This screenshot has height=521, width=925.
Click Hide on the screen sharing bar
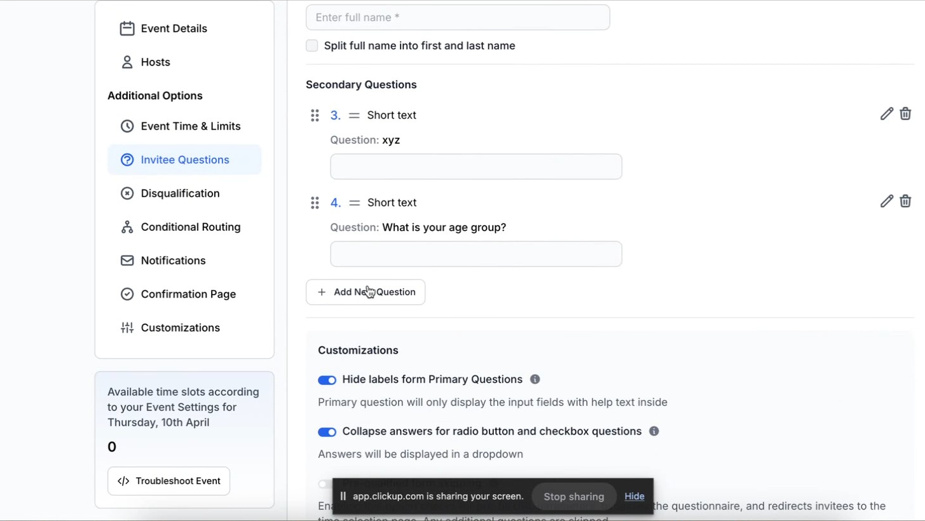point(634,496)
